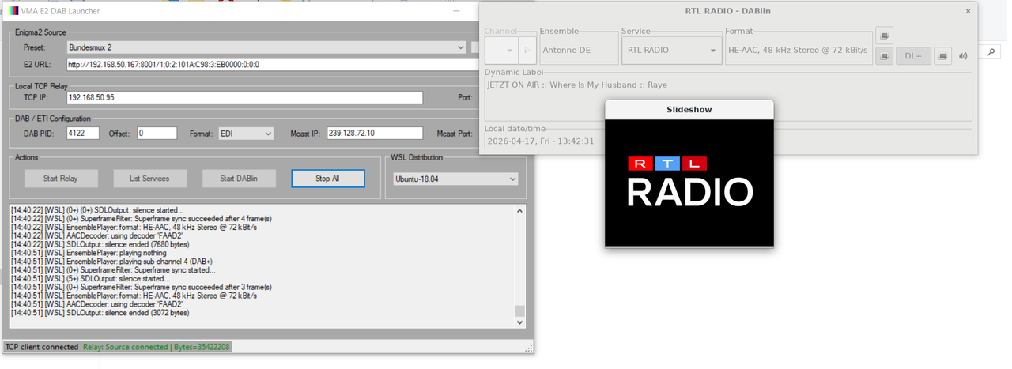Click the icon button between DL+ and volume
1012x369 pixels.
[942, 56]
